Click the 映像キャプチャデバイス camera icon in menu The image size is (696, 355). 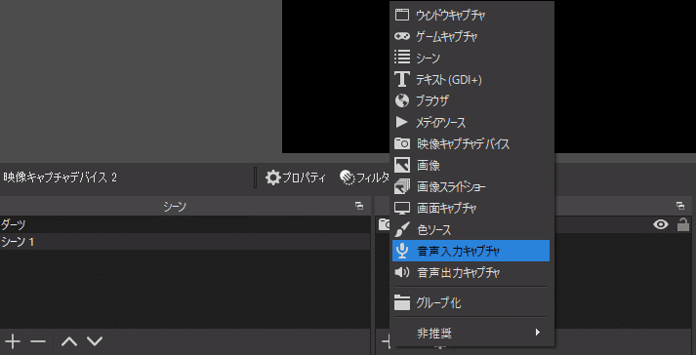click(x=402, y=143)
